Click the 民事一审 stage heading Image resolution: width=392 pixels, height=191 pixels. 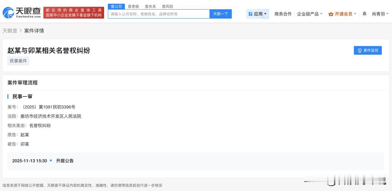pos(22,97)
